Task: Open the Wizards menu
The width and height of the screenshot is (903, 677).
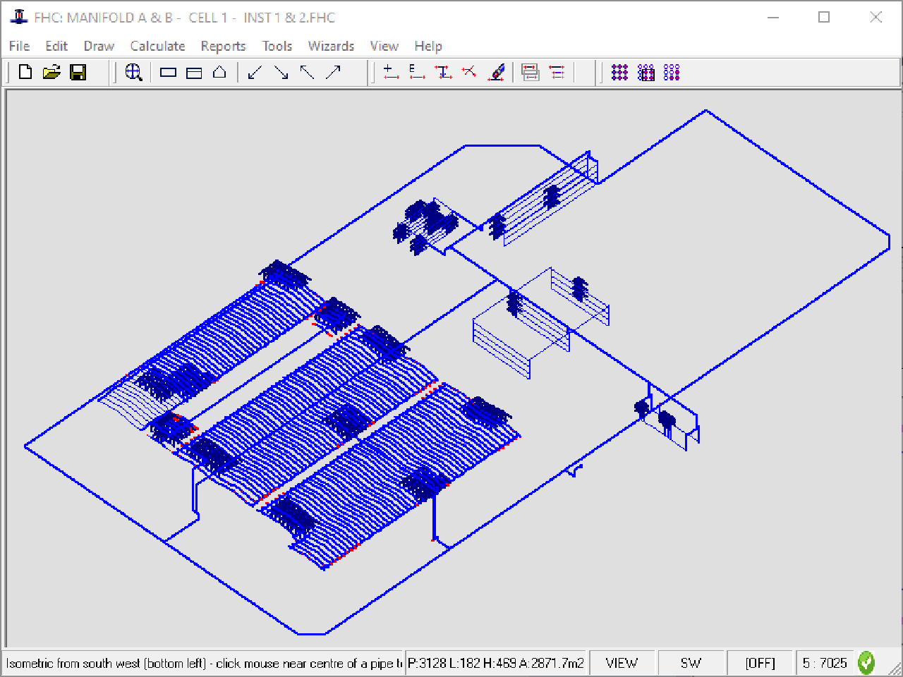Action: pyautogui.click(x=331, y=46)
